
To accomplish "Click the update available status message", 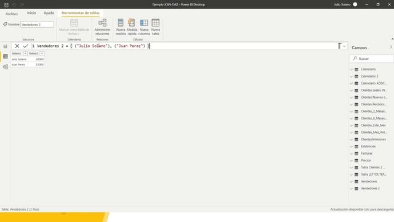I will (x=362, y=210).
